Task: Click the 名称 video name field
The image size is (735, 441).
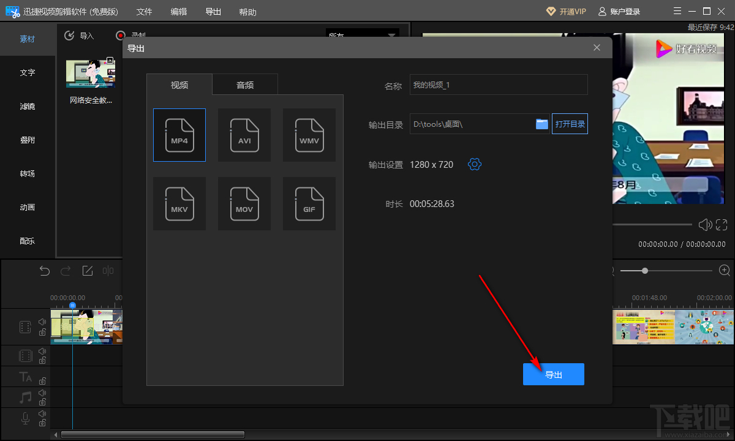Action: [x=499, y=85]
